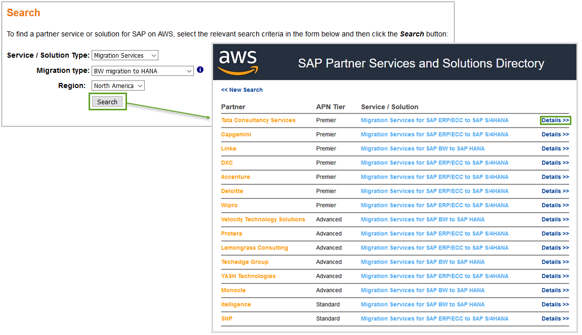View Details for Lemongrass Consulting
This screenshot has height=335, width=582.
(x=555, y=247)
